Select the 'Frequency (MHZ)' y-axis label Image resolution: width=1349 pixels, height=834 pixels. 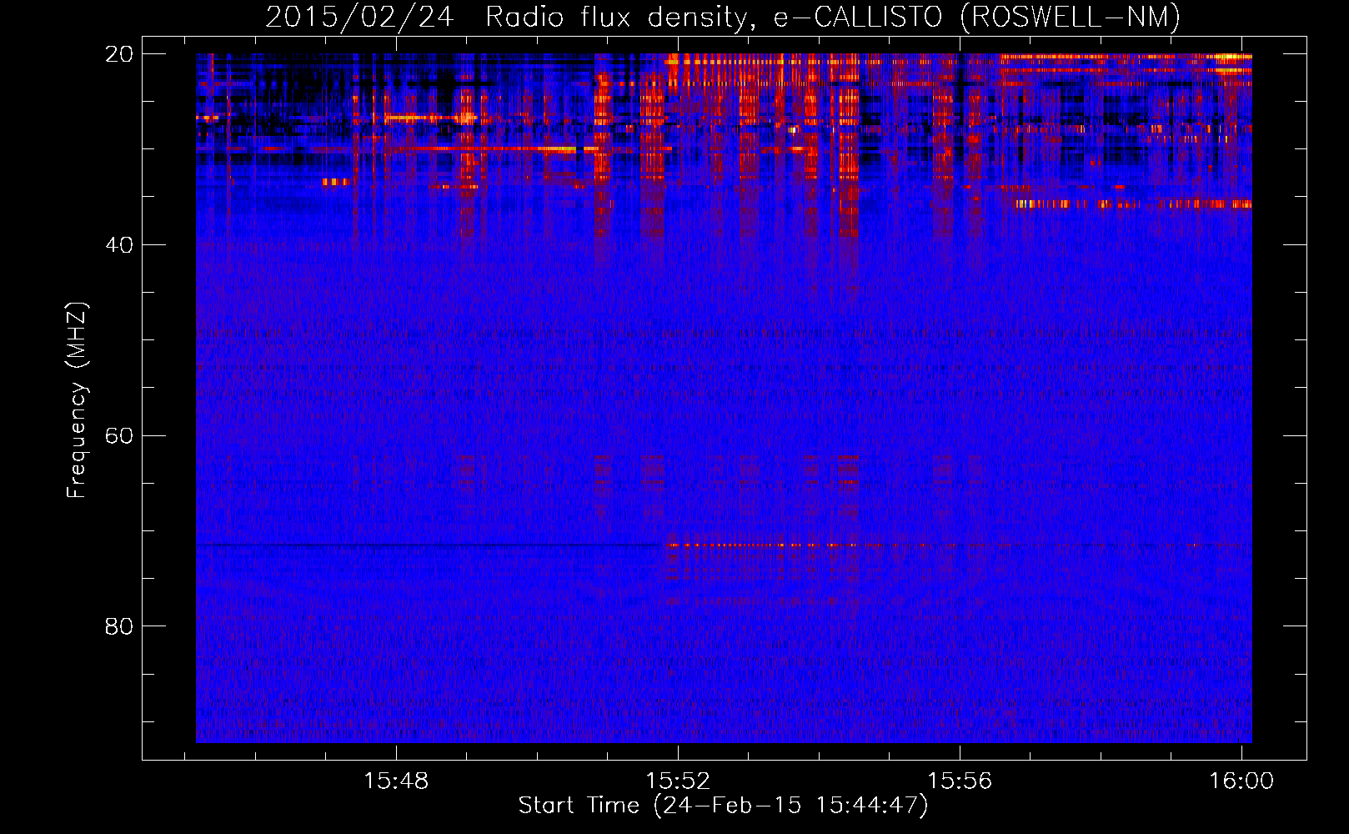coord(77,400)
